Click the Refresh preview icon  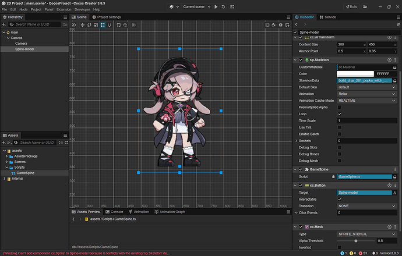pyautogui.click(x=224, y=6)
